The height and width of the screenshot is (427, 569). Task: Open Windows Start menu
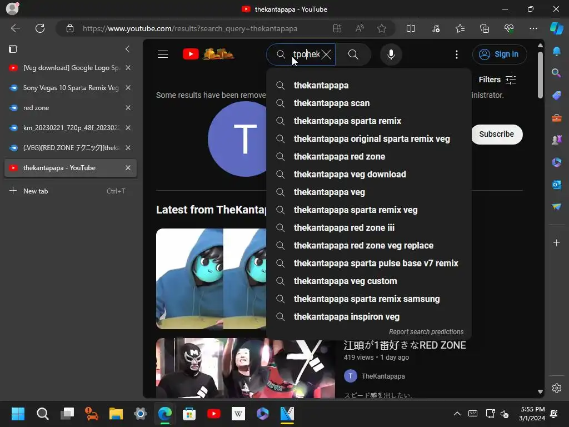pos(18,414)
